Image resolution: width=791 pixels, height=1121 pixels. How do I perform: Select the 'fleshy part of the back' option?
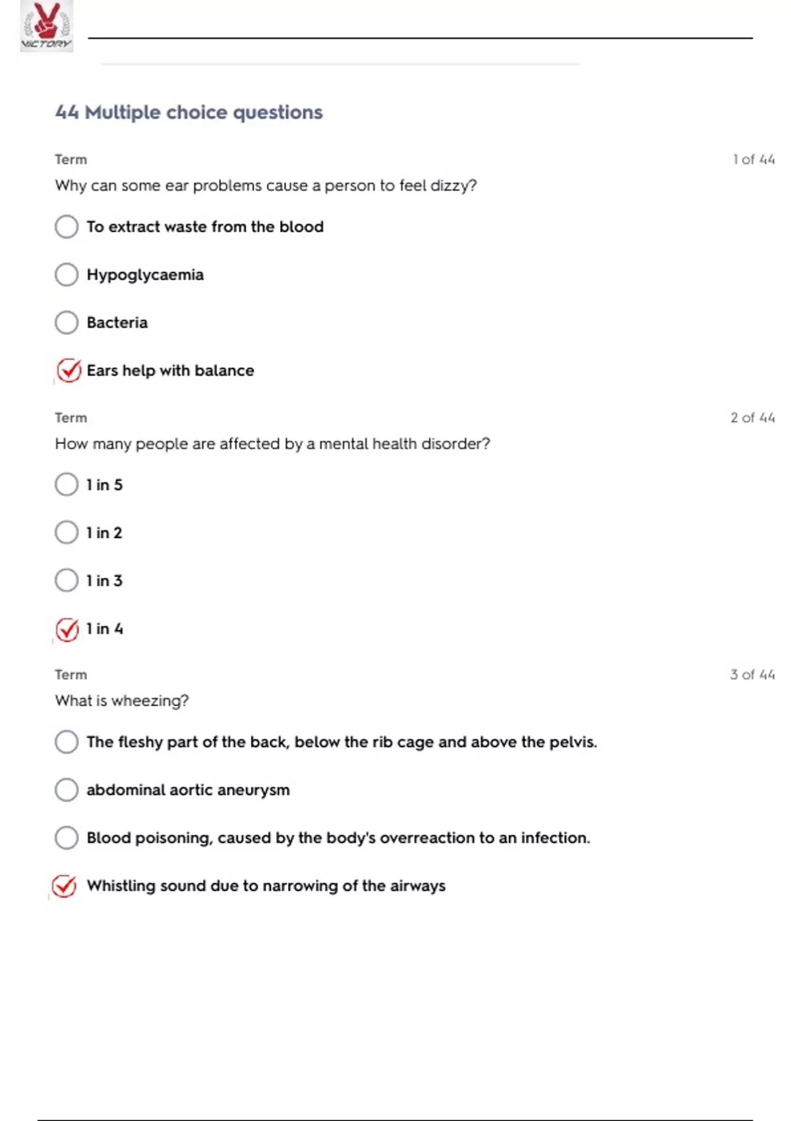(x=67, y=742)
